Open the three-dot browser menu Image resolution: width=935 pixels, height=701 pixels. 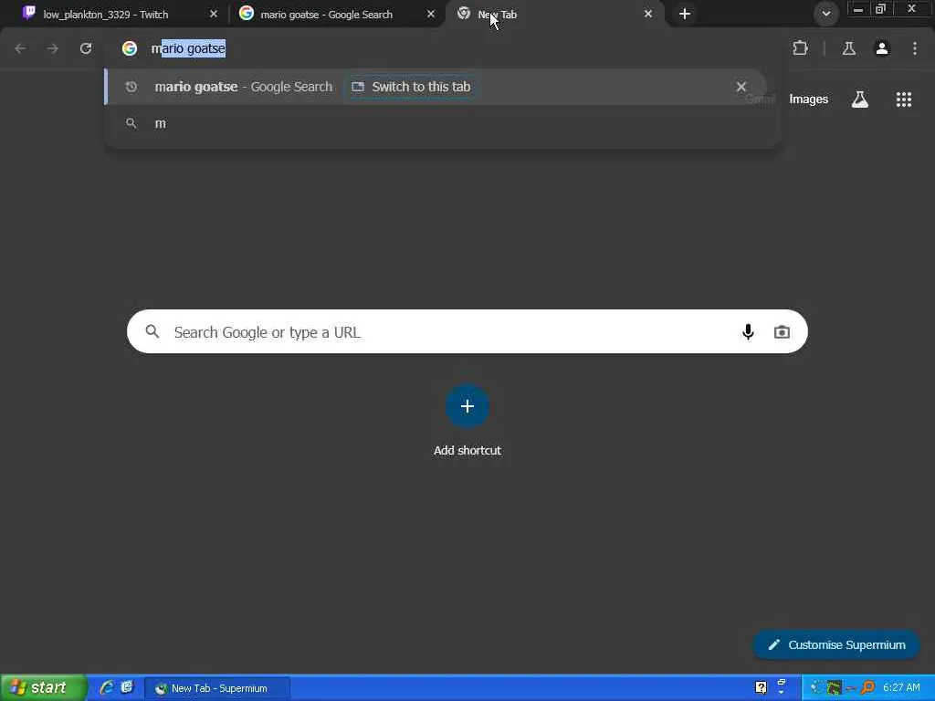[915, 48]
